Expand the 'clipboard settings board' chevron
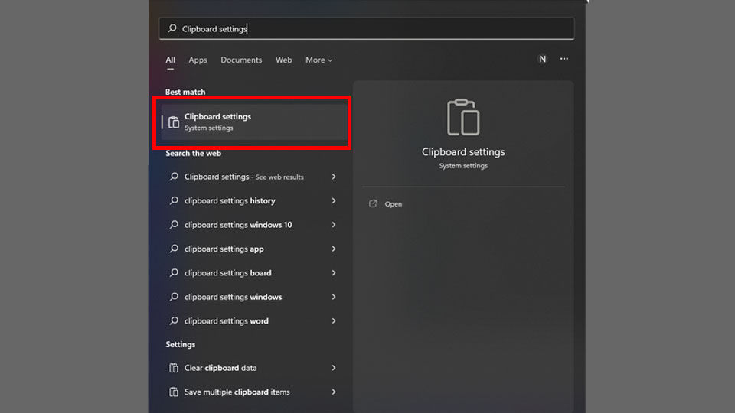735x413 pixels. coord(334,272)
